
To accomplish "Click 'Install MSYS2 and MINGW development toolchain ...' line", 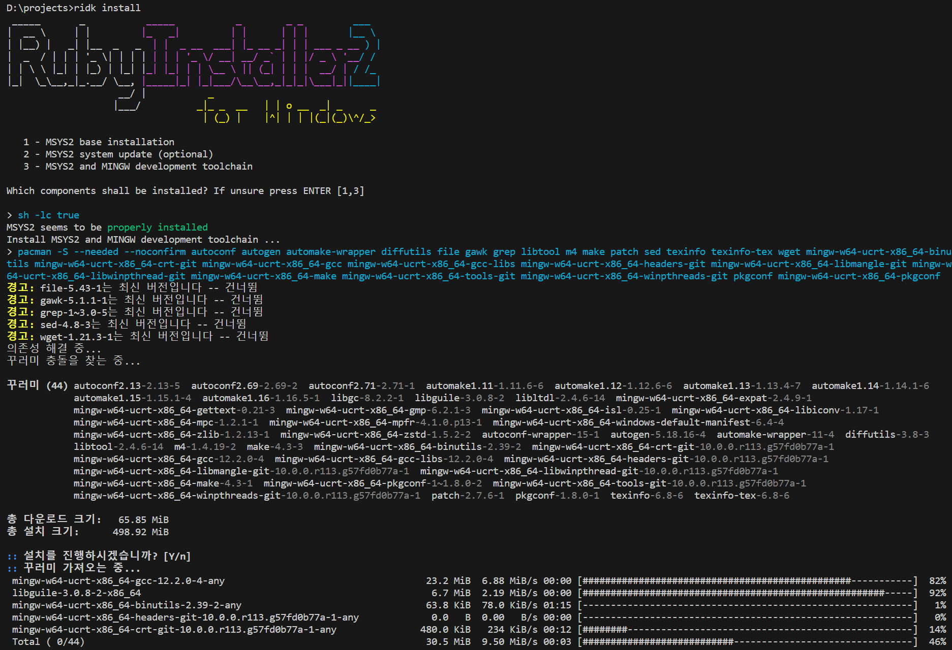I will [143, 239].
